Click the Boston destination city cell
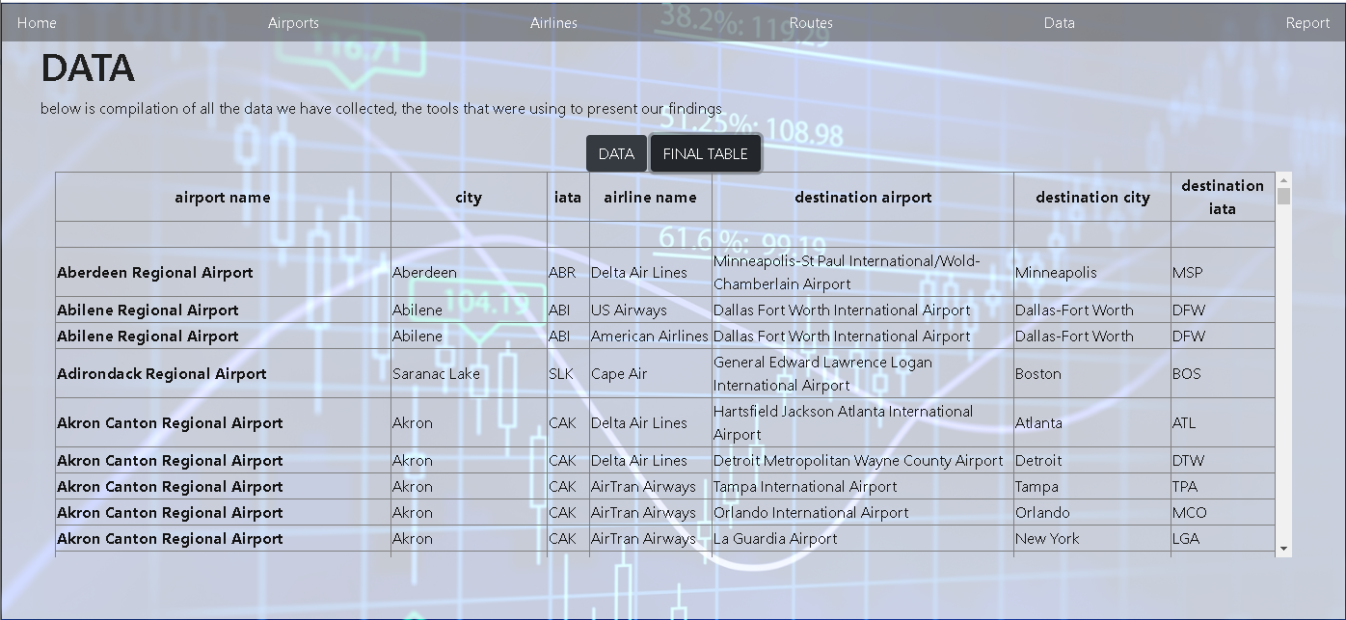This screenshot has width=1346, height=620. [1092, 373]
